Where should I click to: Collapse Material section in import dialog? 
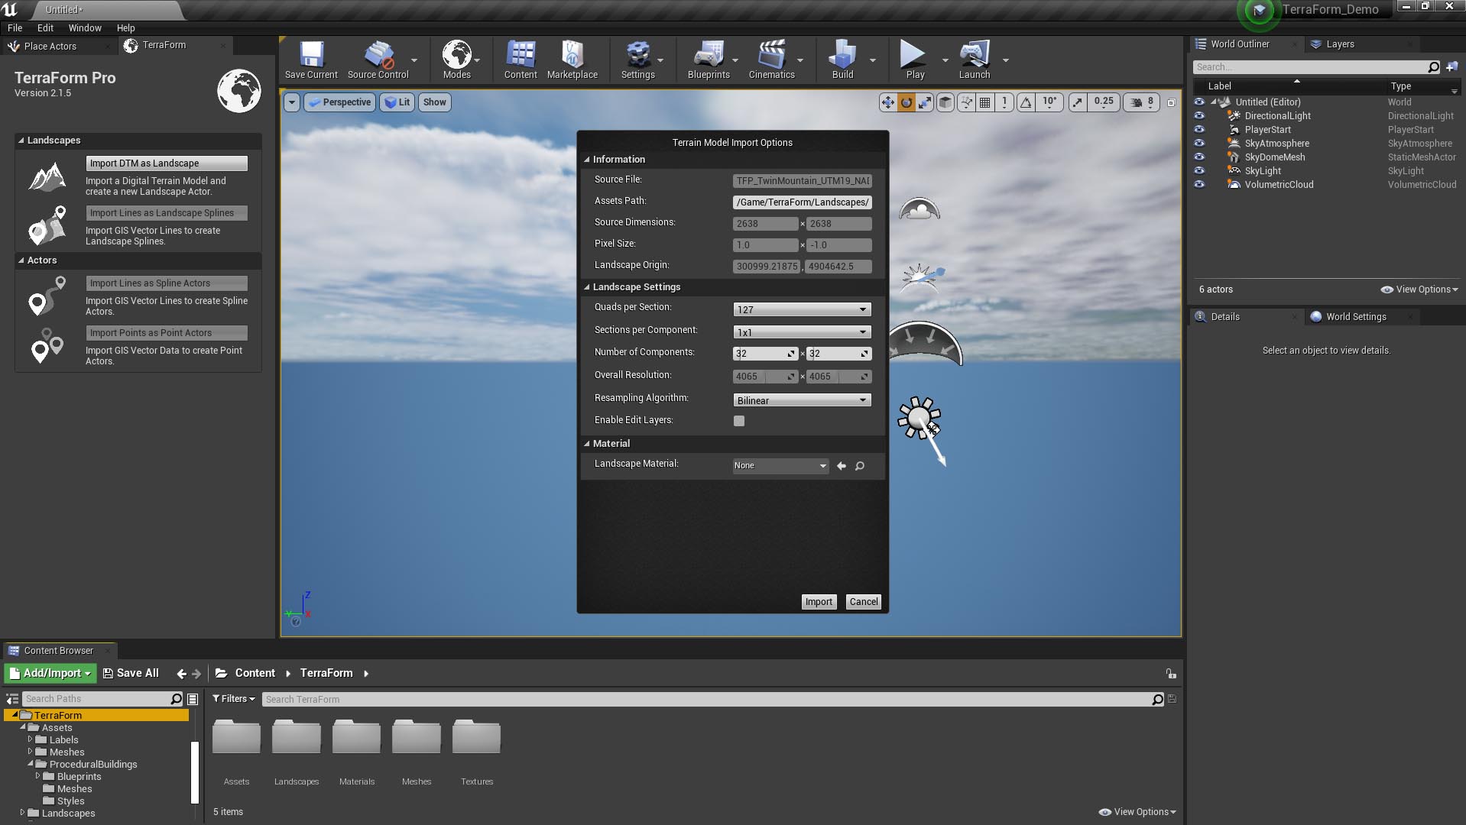[x=587, y=444]
